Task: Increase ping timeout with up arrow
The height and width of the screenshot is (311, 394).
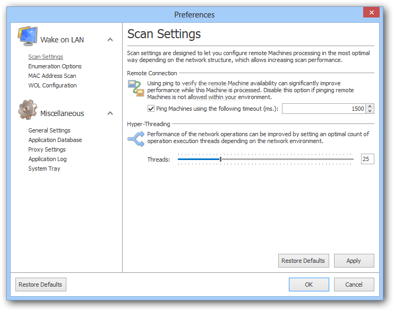Action: [x=370, y=106]
